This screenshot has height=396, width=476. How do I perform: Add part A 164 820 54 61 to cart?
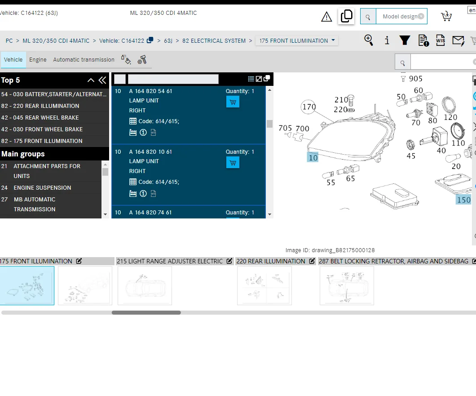click(233, 102)
